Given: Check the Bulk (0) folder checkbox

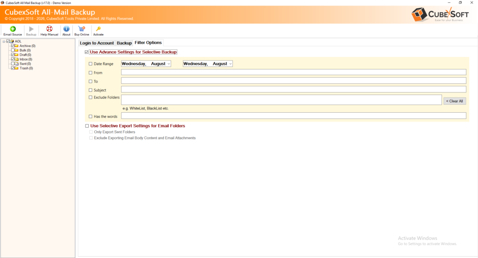Looking at the screenshot, I should coord(13,50).
